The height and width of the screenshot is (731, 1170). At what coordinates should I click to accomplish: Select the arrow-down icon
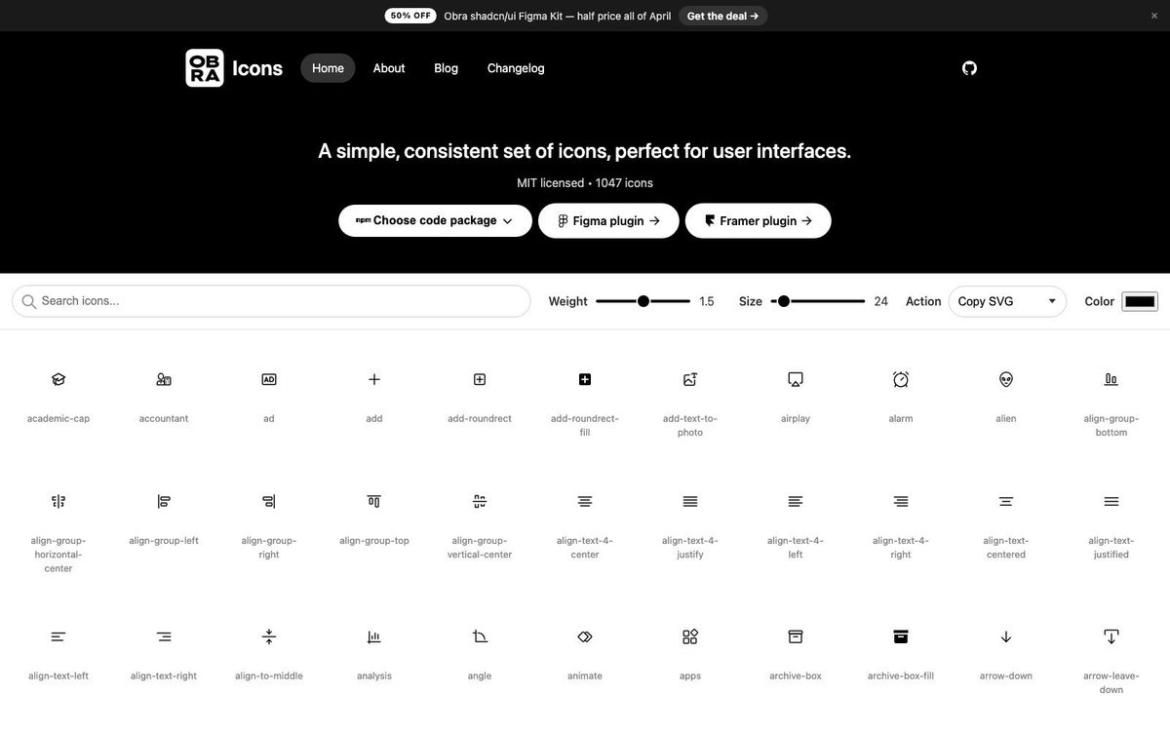pos(1006,636)
